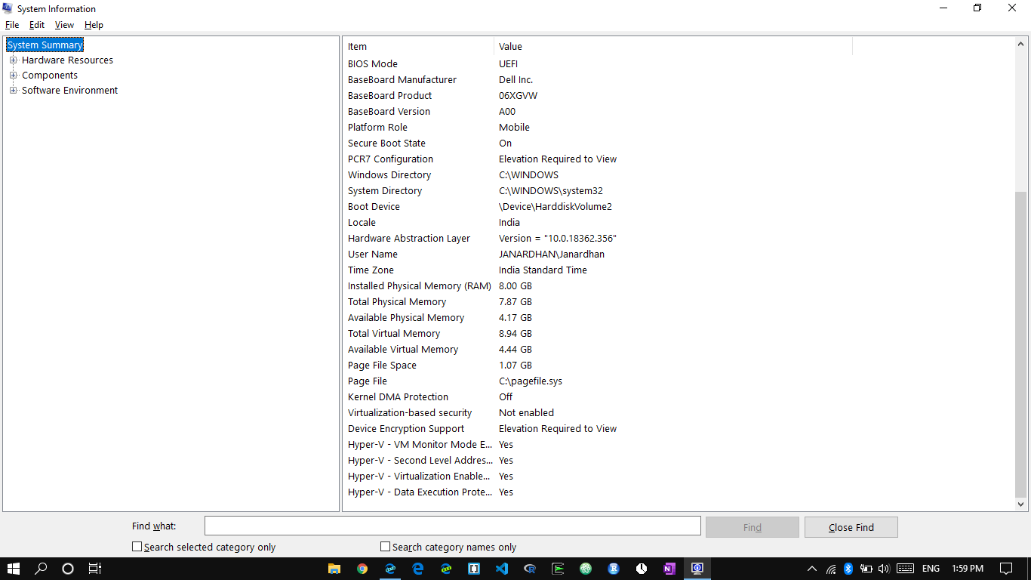Launch the Atom editor taskbar icon
The image size is (1031, 580).
(586, 569)
